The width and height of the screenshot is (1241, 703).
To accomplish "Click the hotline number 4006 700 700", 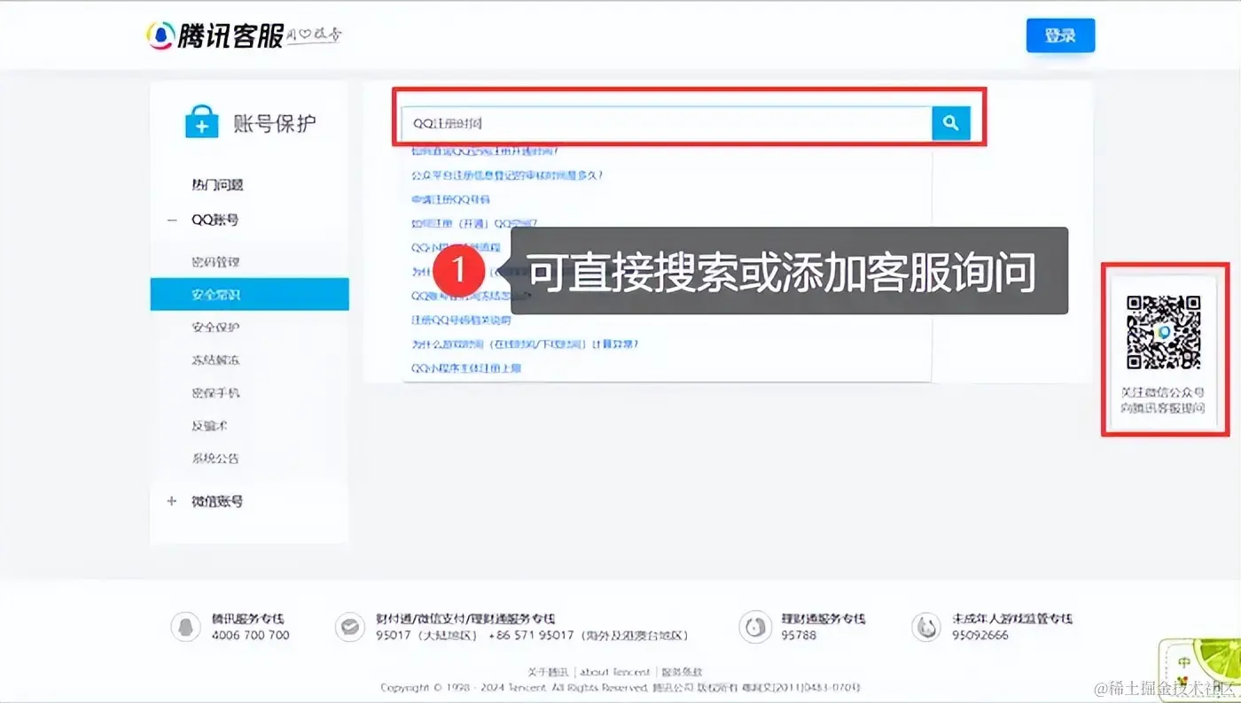I will tap(251, 635).
